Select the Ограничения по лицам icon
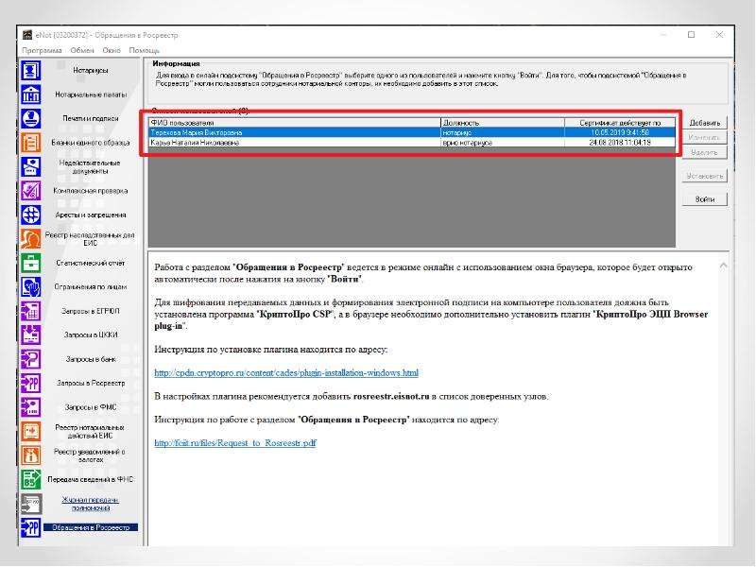This screenshot has height=567, width=756. [x=31, y=287]
